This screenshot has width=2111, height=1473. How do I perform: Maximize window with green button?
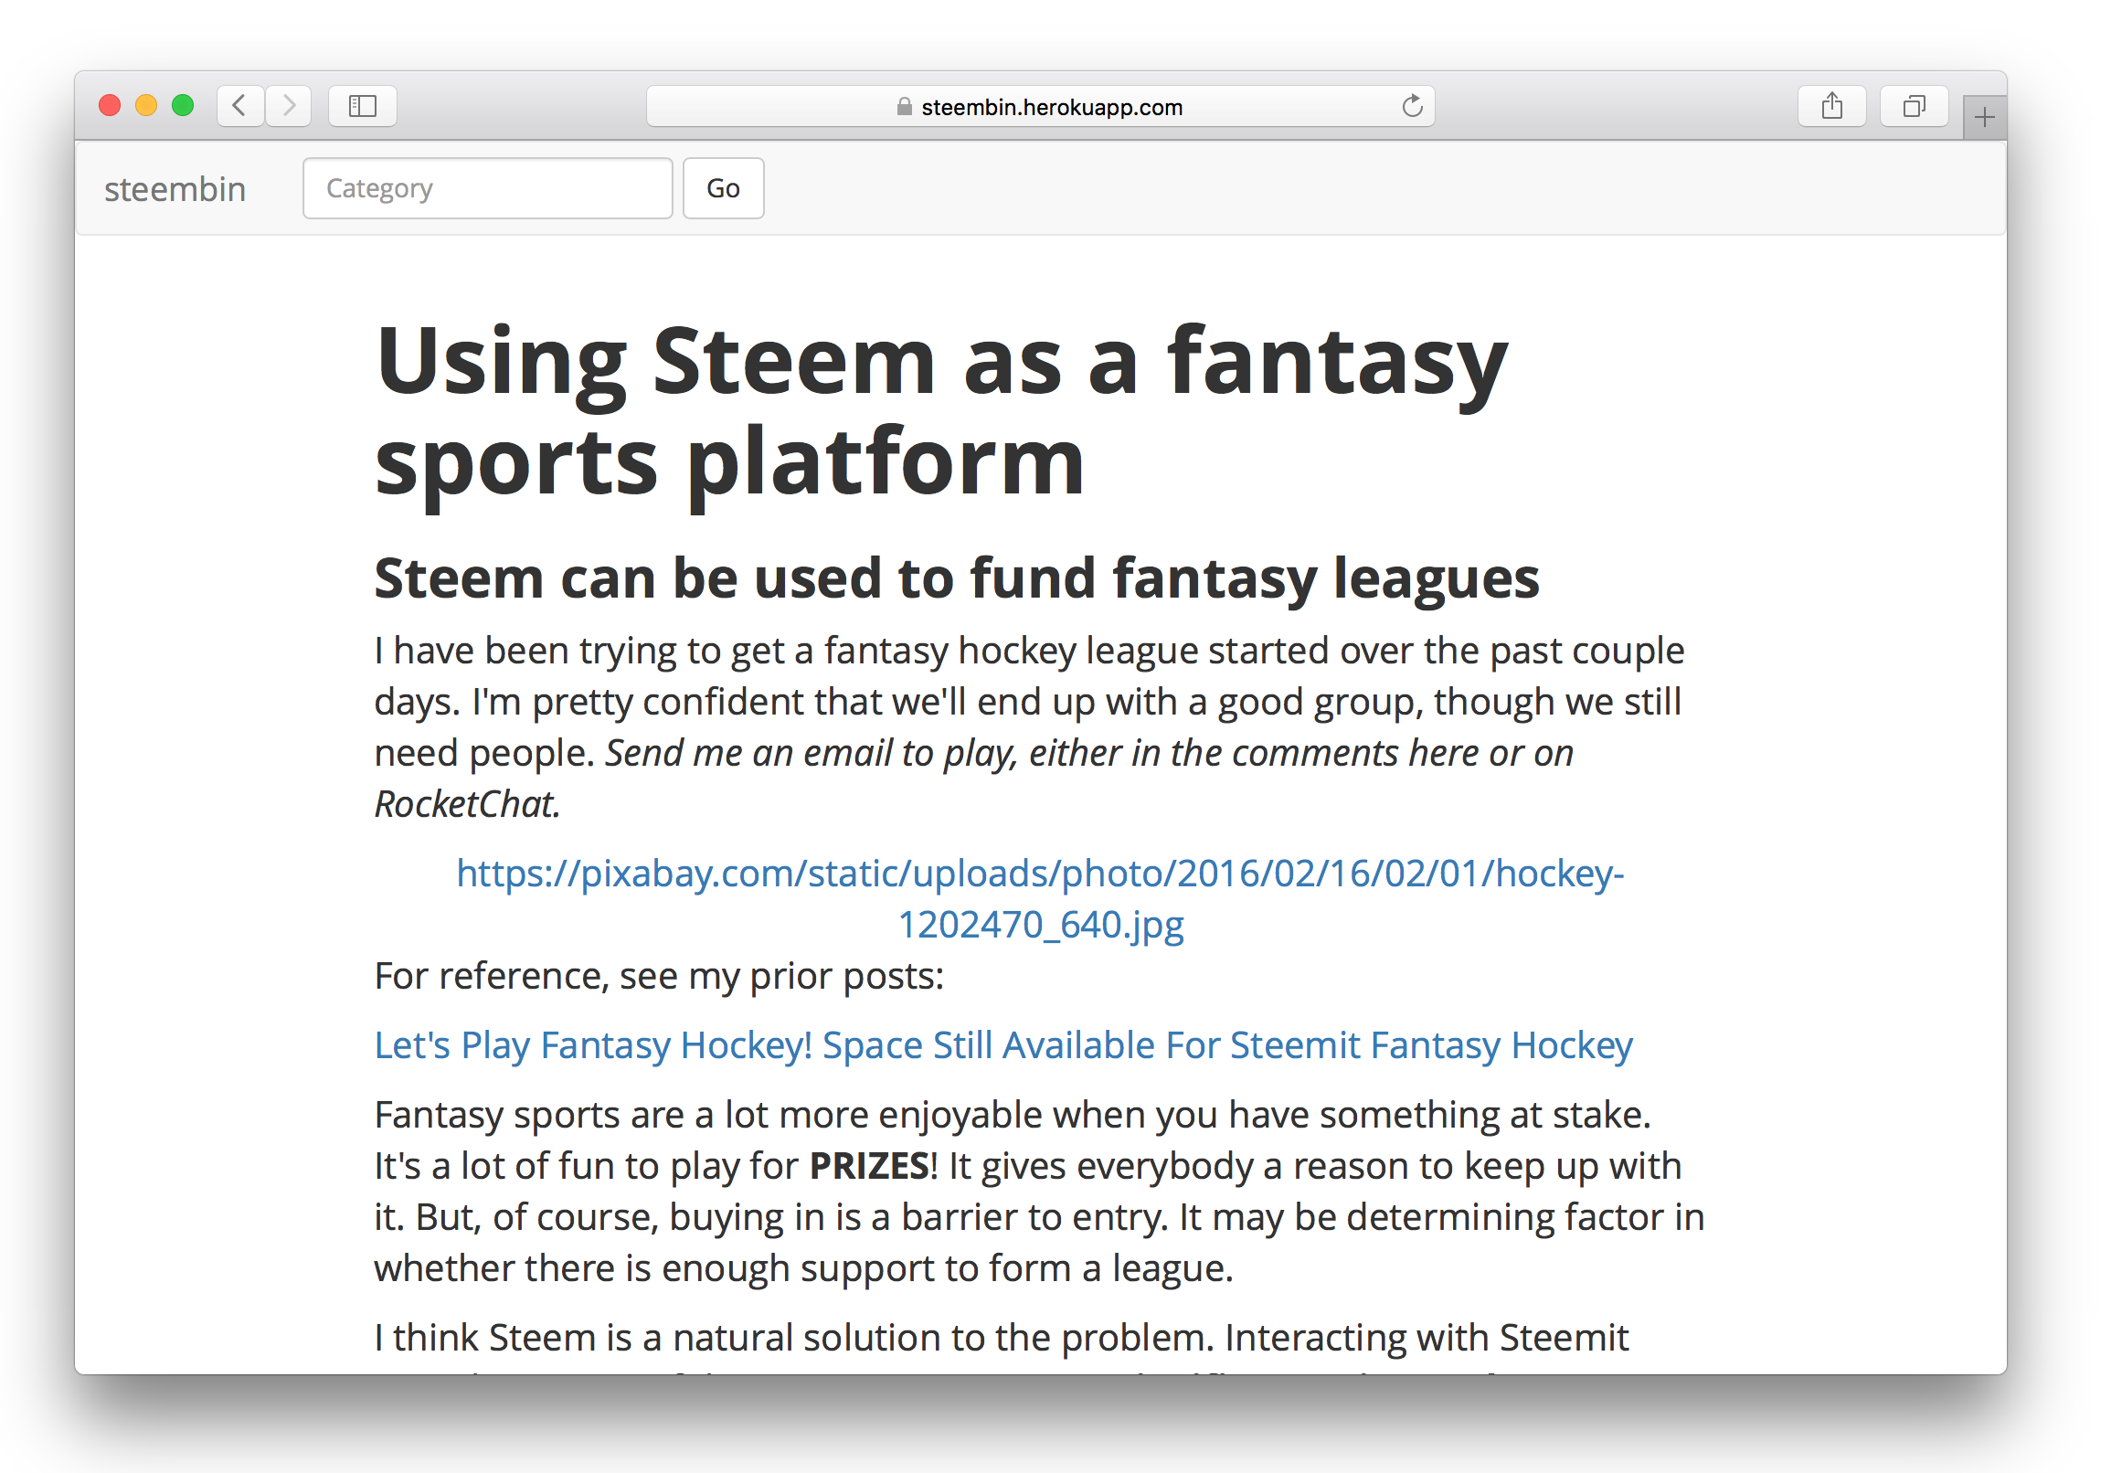tap(183, 106)
